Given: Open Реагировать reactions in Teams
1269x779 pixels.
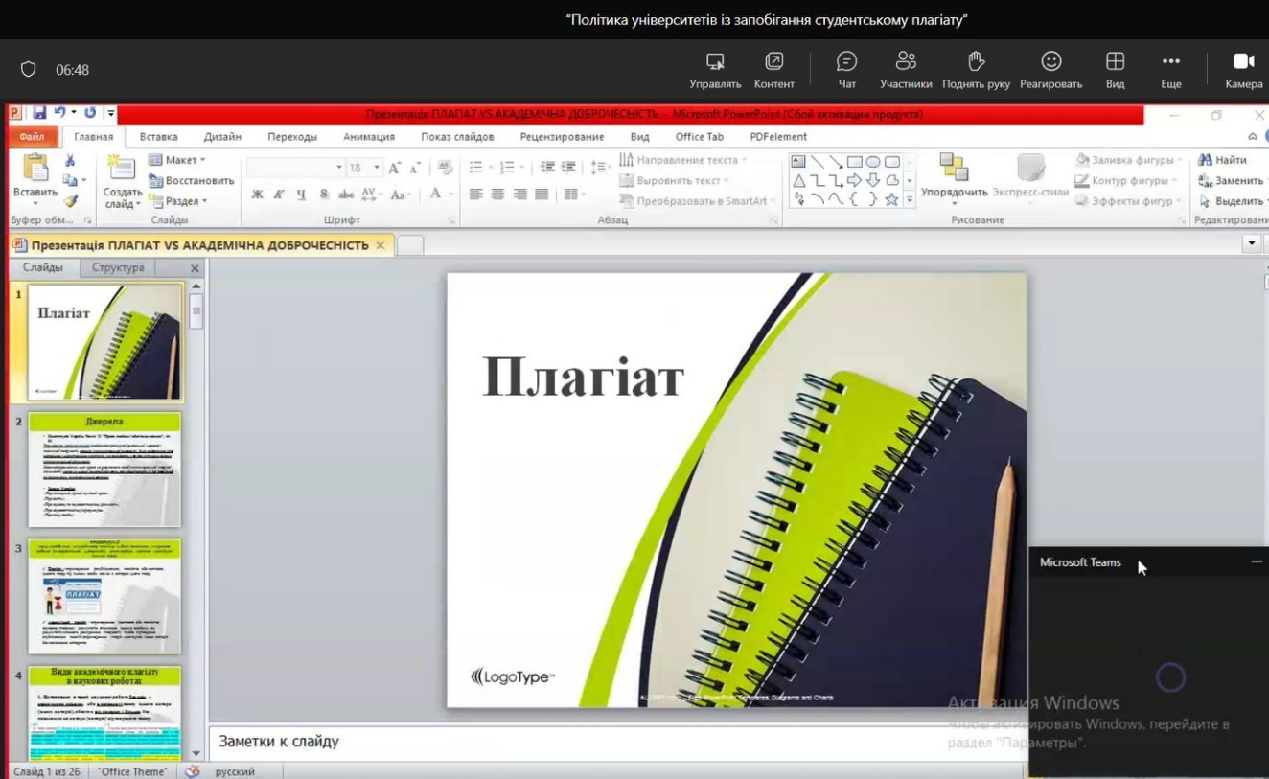Looking at the screenshot, I should [1051, 71].
